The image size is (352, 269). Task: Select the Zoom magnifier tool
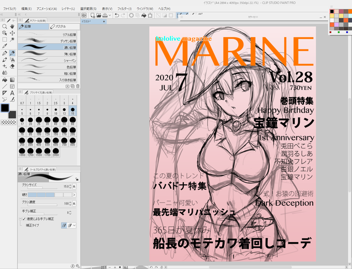4,26
